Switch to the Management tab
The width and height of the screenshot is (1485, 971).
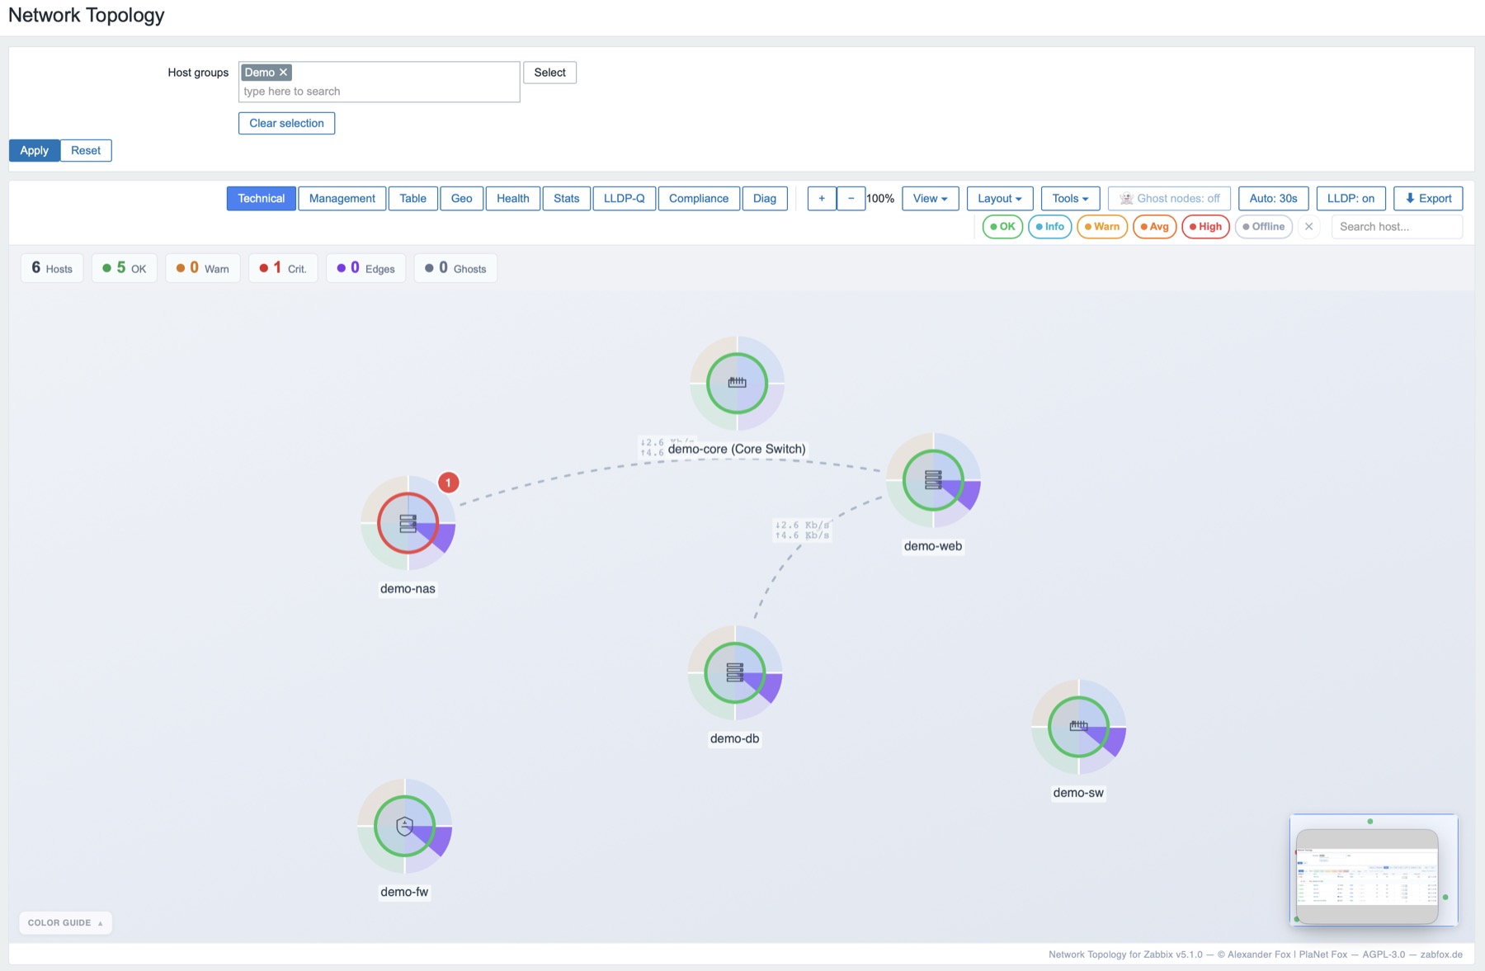[x=342, y=199]
